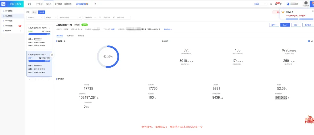The width and height of the screenshot is (314, 135).
Task: Click the bell icon in 平台公告
Action: coord(283,12)
